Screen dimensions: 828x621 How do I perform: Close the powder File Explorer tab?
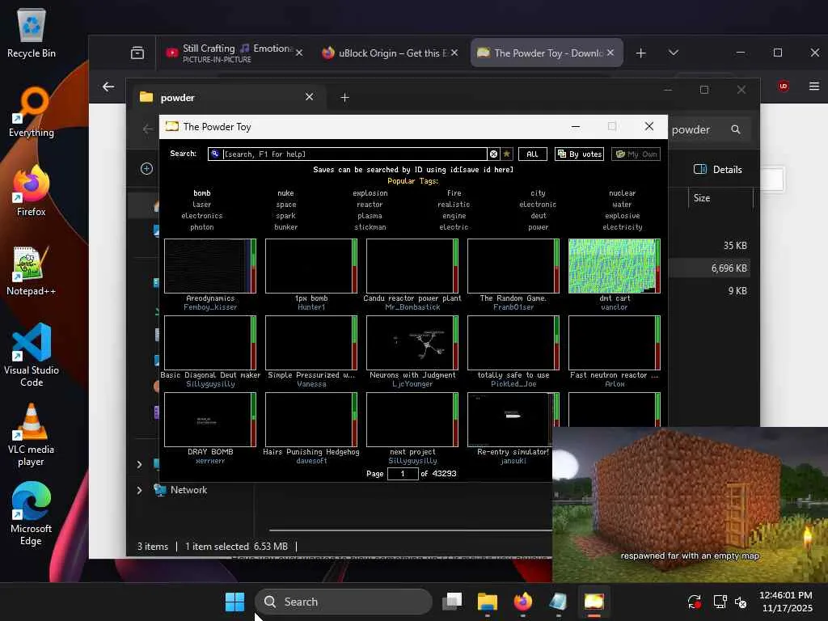click(x=309, y=97)
